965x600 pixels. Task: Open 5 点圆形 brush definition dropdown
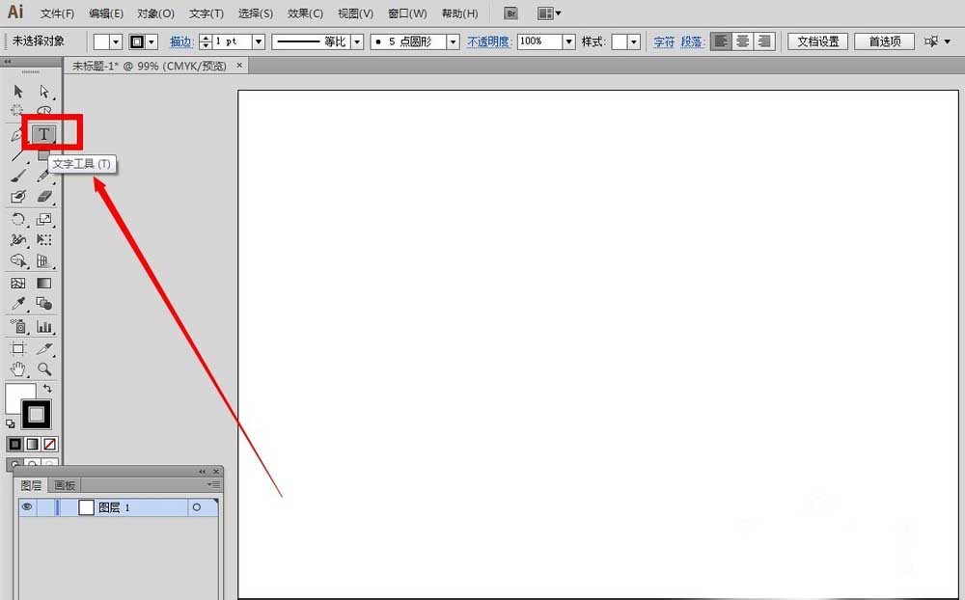(x=453, y=41)
